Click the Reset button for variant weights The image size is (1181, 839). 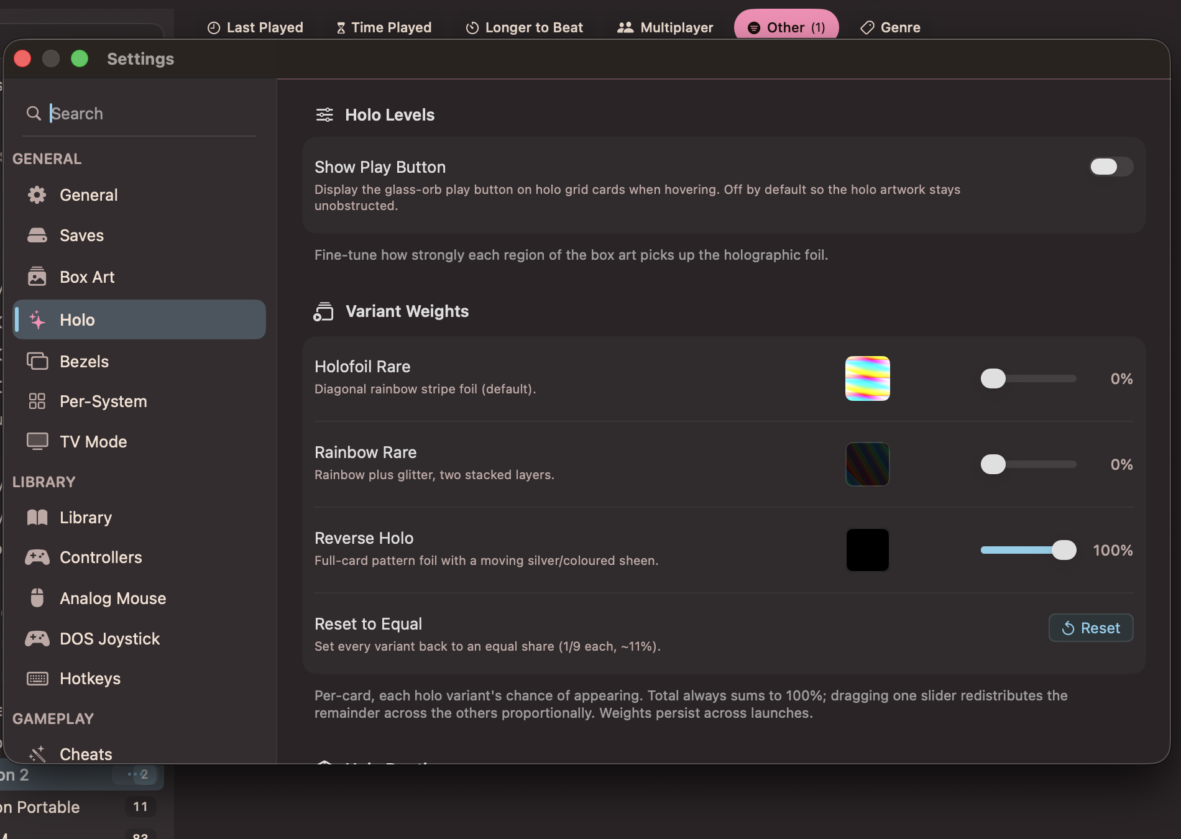point(1091,628)
